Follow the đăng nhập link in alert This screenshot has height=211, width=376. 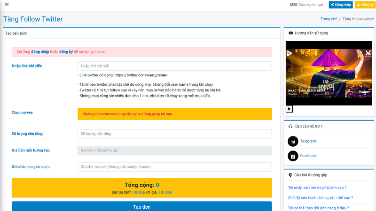tap(40, 52)
